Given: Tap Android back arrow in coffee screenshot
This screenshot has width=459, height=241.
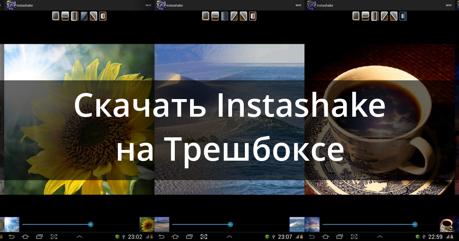Looking at the screenshot, I should pos(312,237).
